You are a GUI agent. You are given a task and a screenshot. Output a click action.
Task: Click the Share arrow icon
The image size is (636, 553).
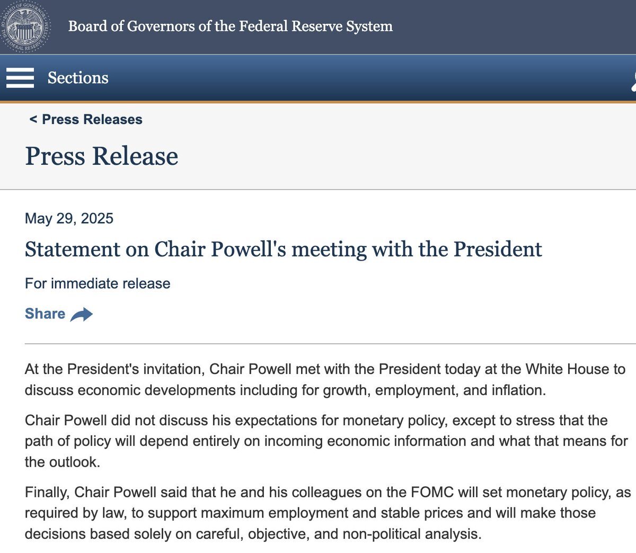tap(81, 314)
